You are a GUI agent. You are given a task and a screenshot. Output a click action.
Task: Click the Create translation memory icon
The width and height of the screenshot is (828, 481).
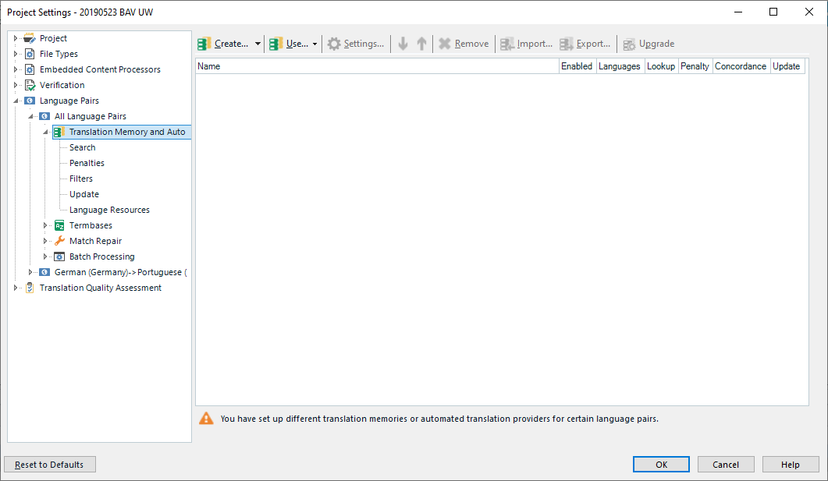[204, 44]
